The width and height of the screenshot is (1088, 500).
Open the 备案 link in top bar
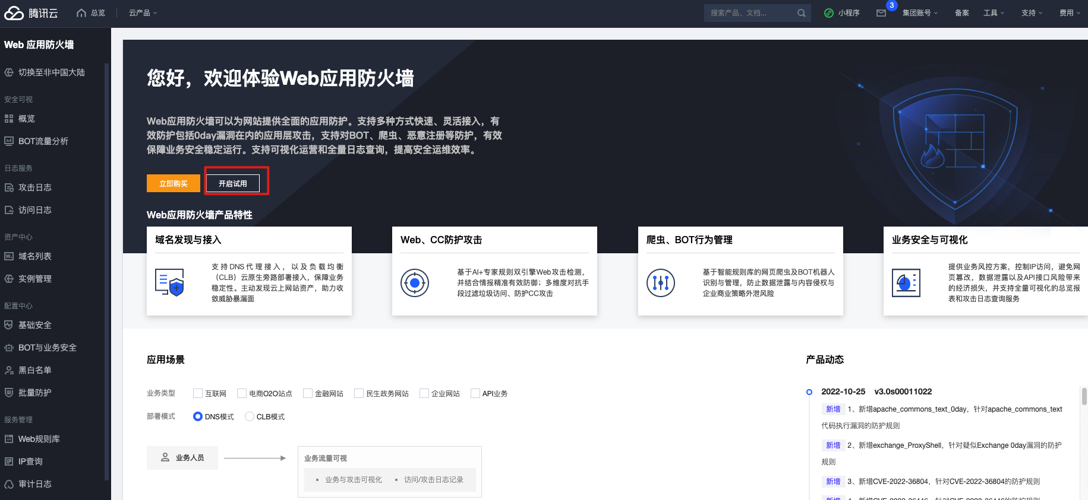pos(961,13)
